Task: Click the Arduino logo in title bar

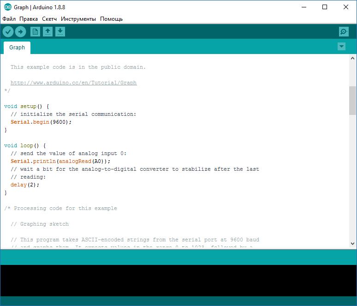Action: click(7, 7)
